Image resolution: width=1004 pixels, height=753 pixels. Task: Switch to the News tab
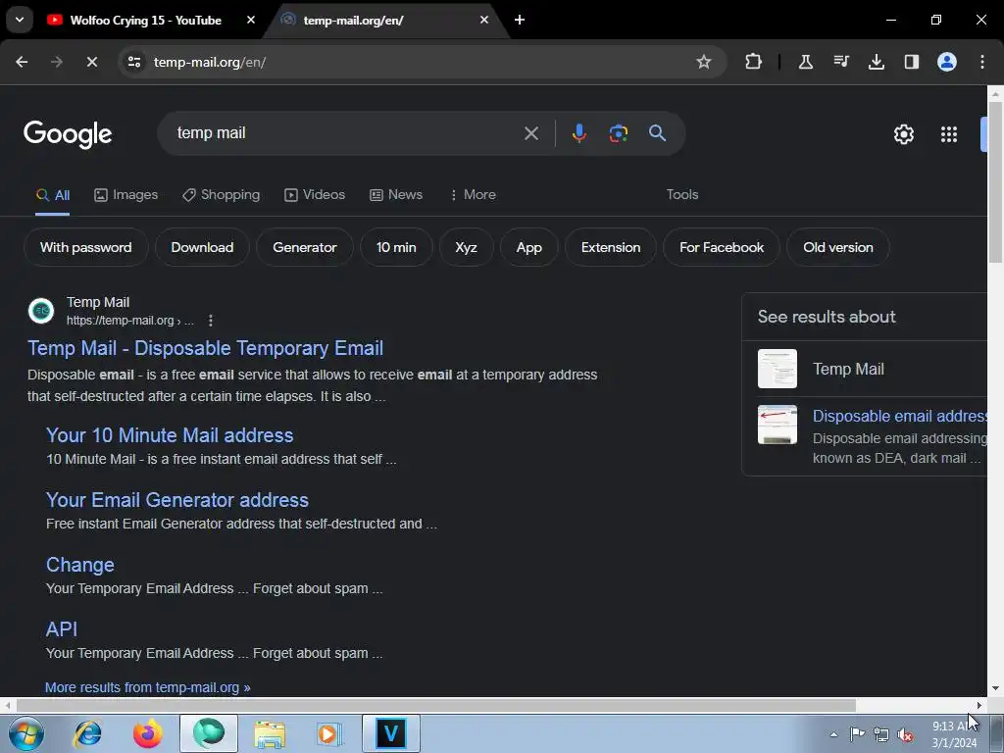396,195
